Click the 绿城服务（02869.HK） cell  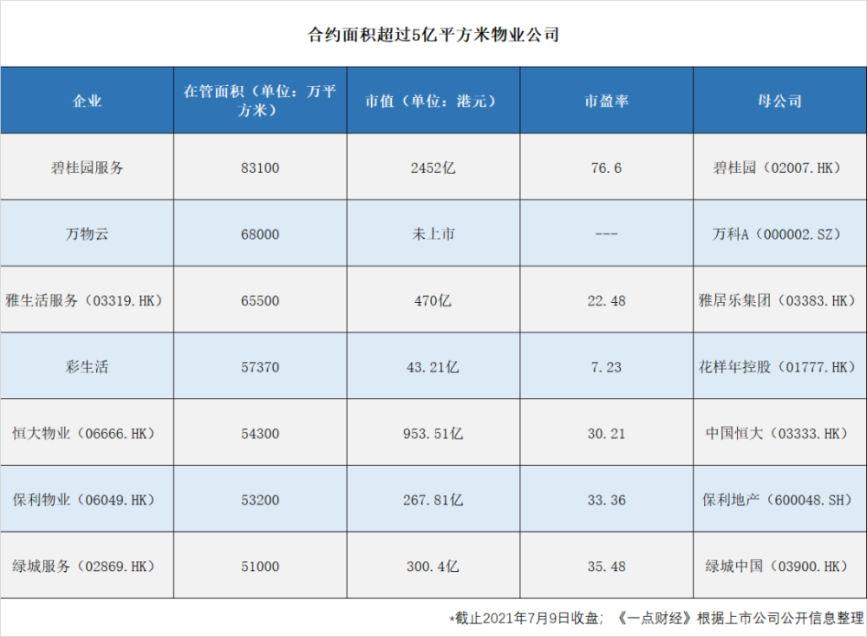[87, 566]
